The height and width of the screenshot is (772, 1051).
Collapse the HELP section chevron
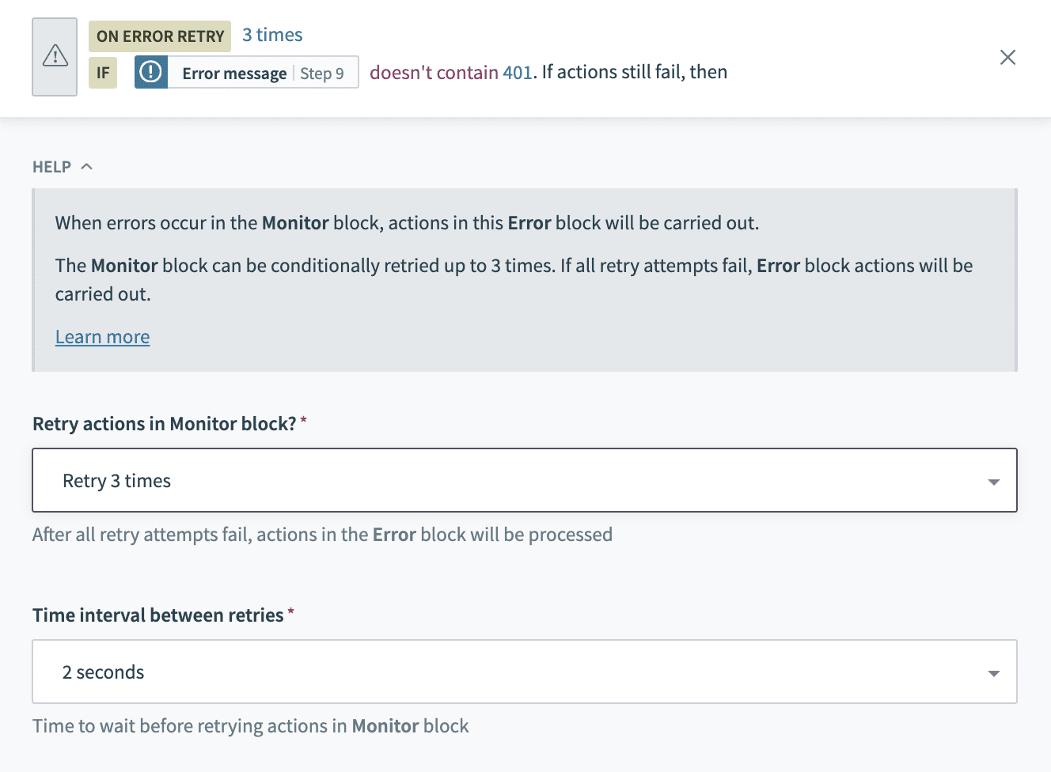click(x=87, y=167)
